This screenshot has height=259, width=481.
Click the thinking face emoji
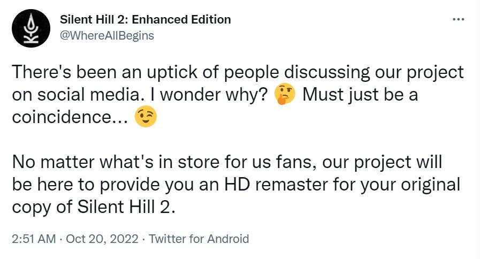[x=284, y=95]
